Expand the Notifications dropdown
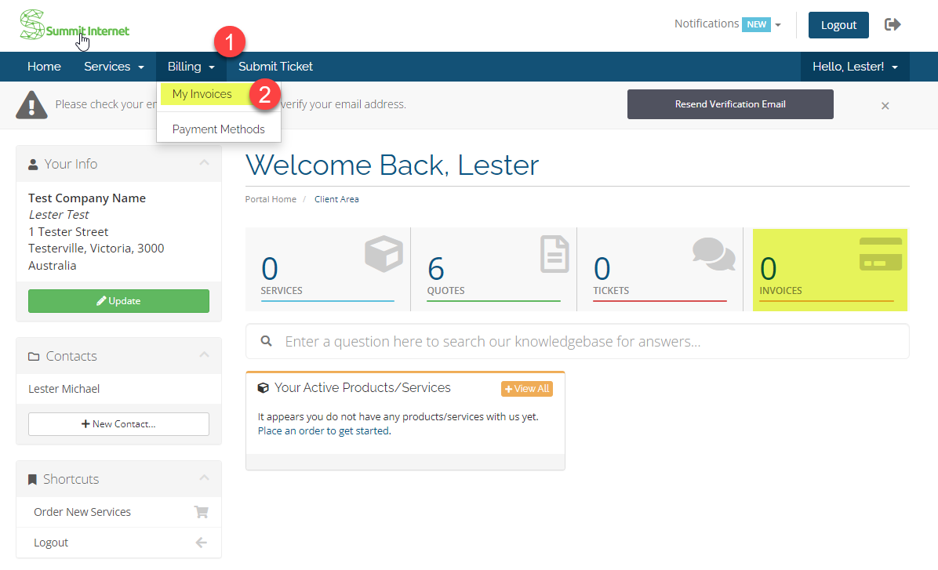This screenshot has height=570, width=938. coord(727,24)
